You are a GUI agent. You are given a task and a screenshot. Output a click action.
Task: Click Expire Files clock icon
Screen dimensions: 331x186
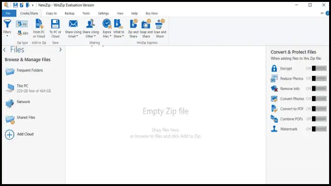(107, 24)
